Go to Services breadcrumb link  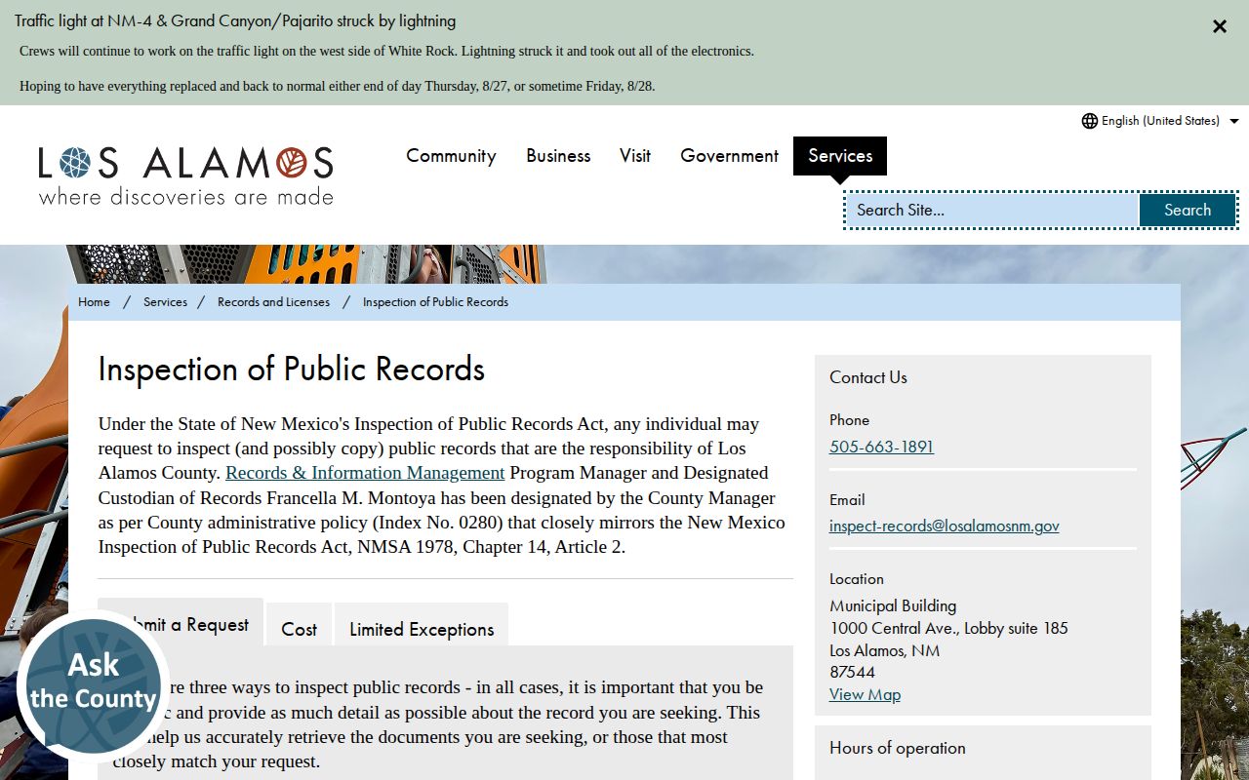(165, 302)
